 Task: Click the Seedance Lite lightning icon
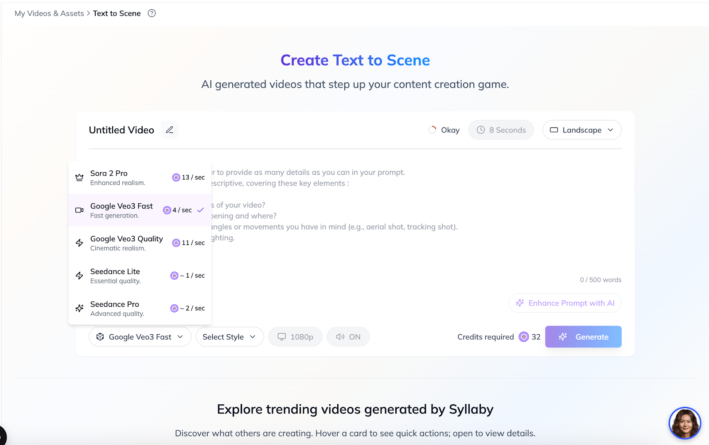click(79, 276)
